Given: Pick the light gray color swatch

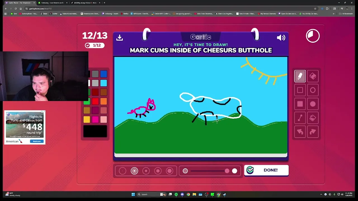Looking at the screenshot, I should (95, 83).
